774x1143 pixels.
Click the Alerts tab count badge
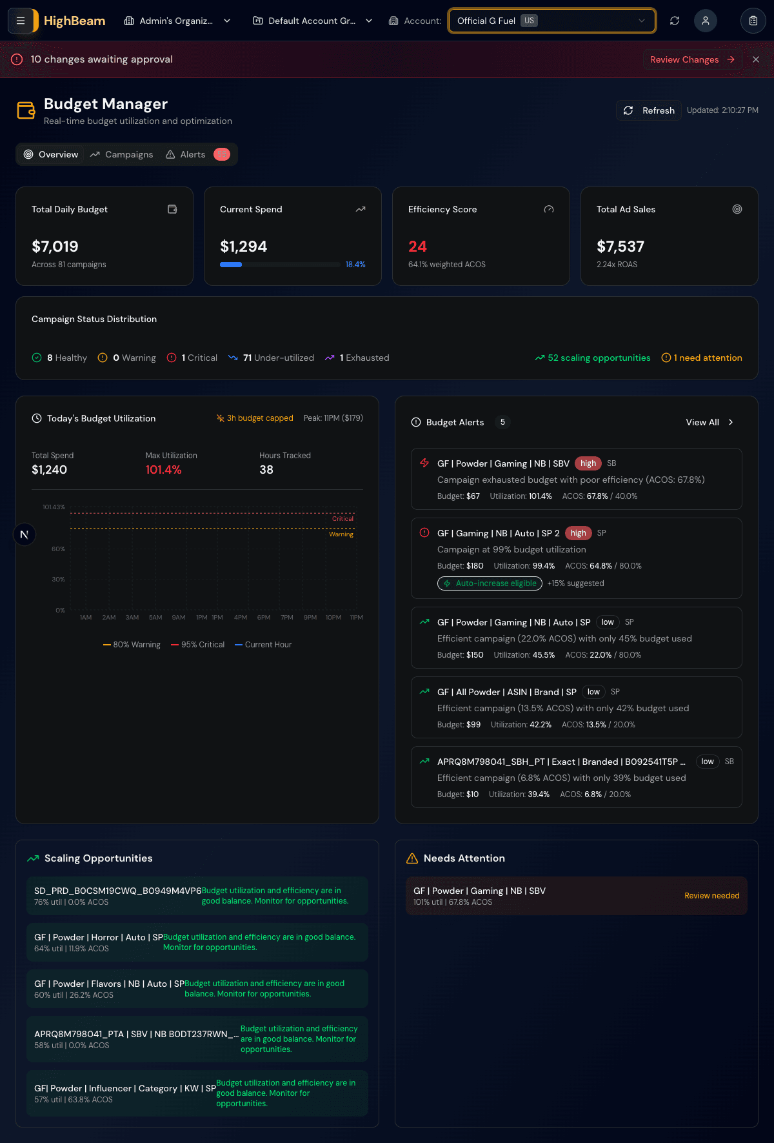[222, 154]
